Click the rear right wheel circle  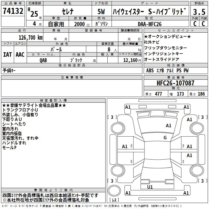(x=197, y=171)
